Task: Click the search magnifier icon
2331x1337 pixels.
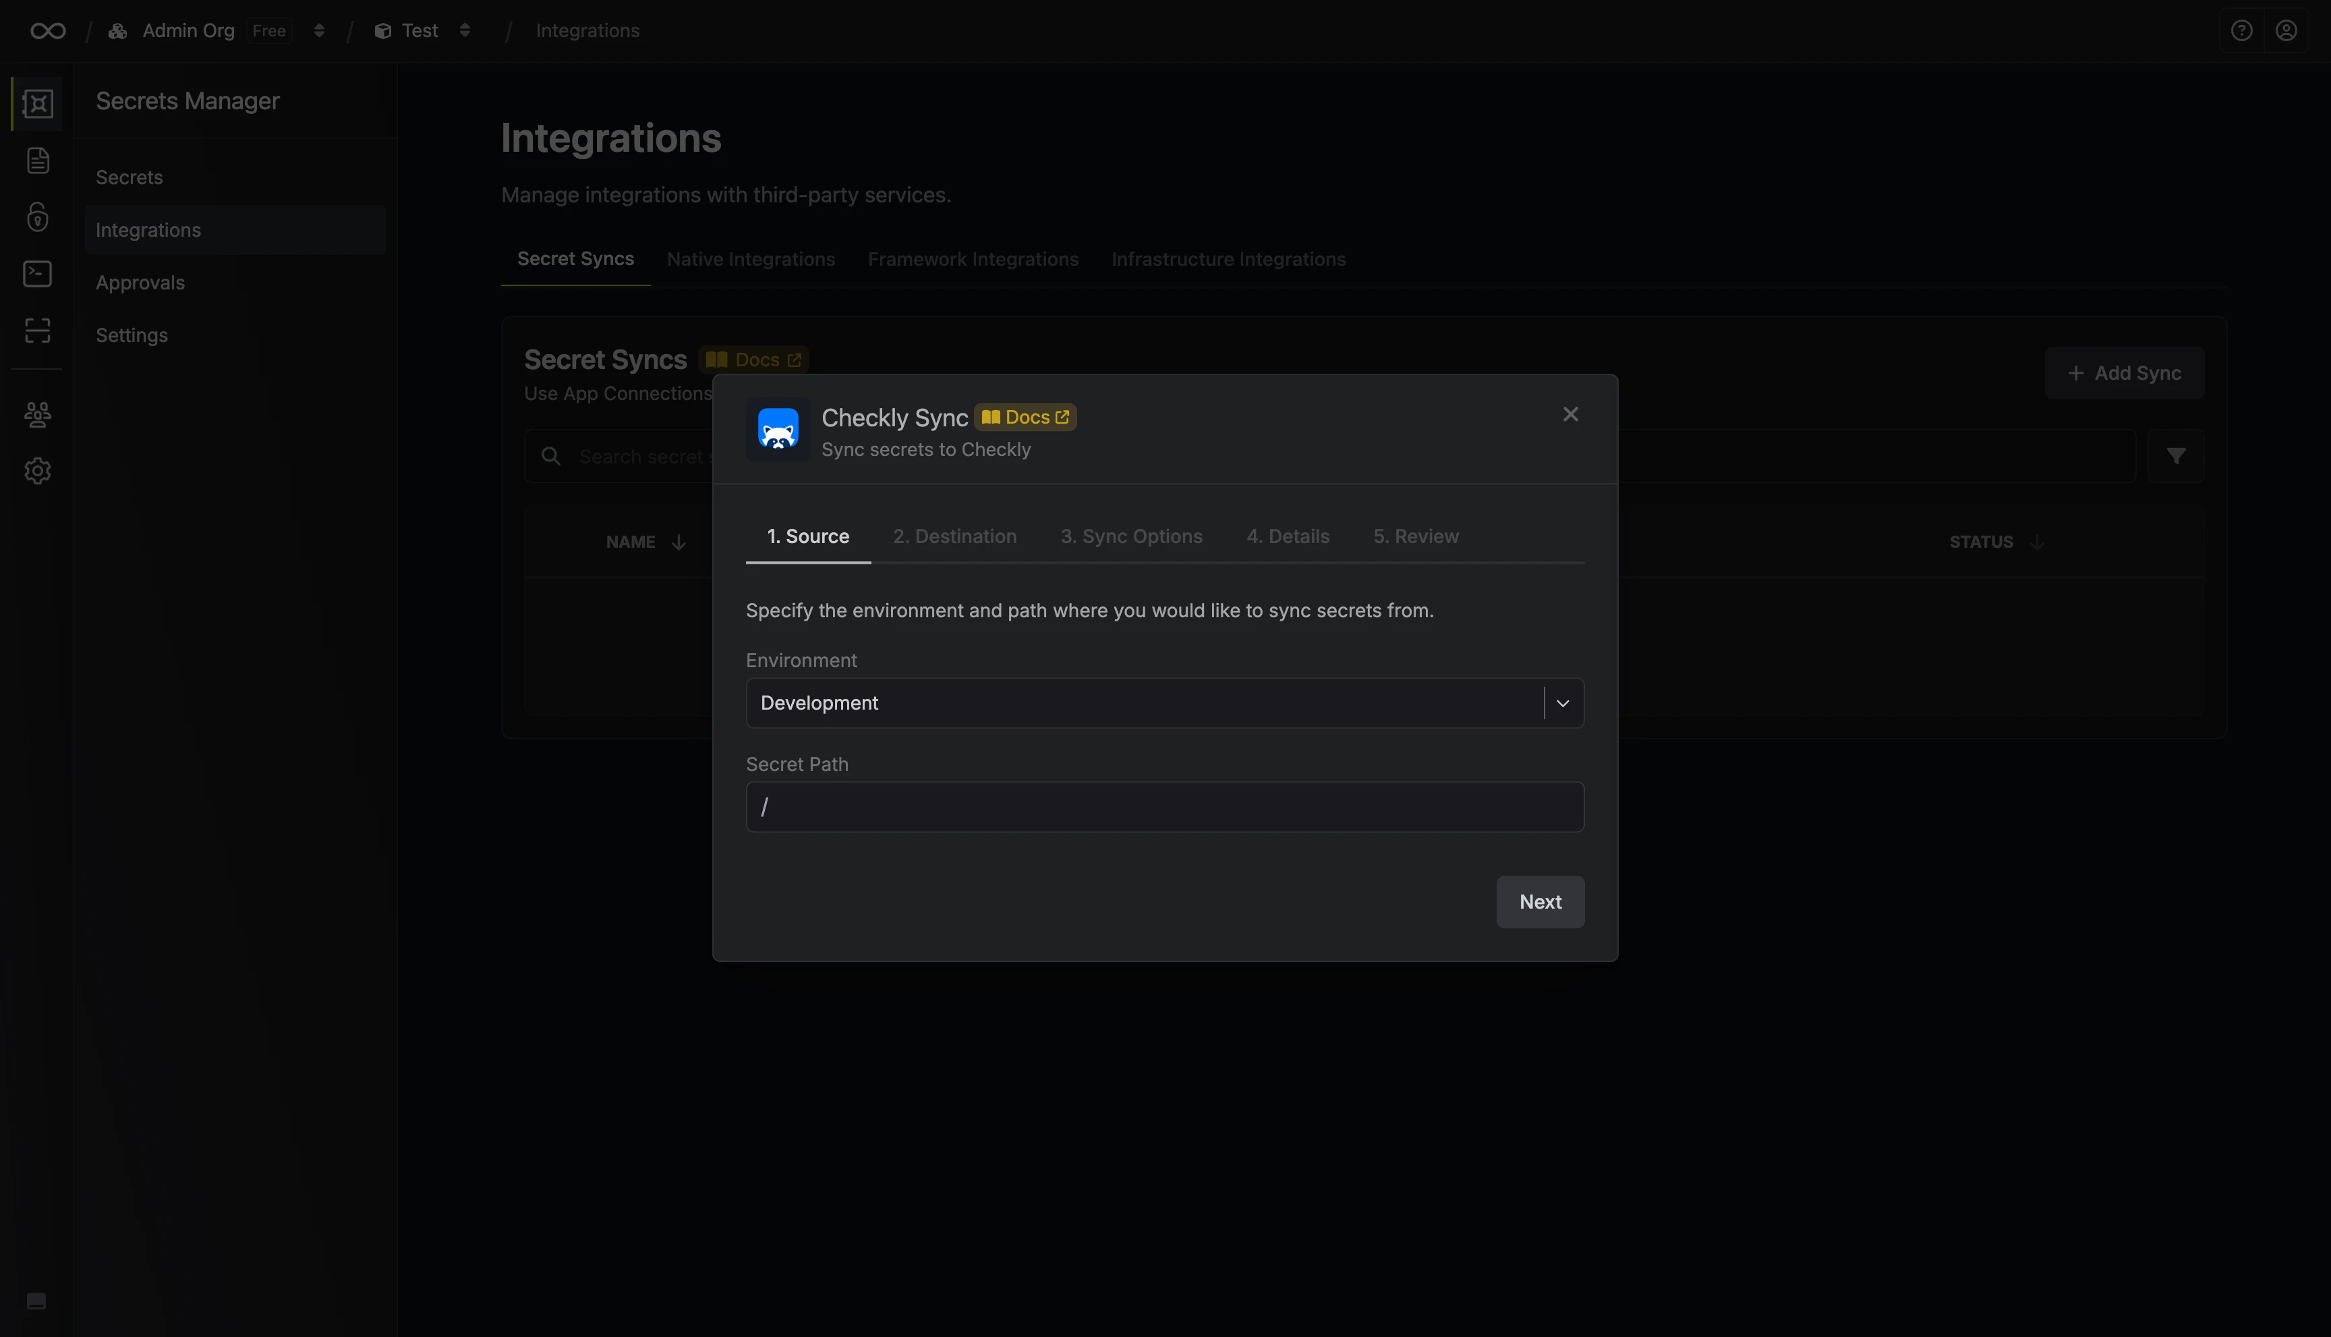Action: 551,457
